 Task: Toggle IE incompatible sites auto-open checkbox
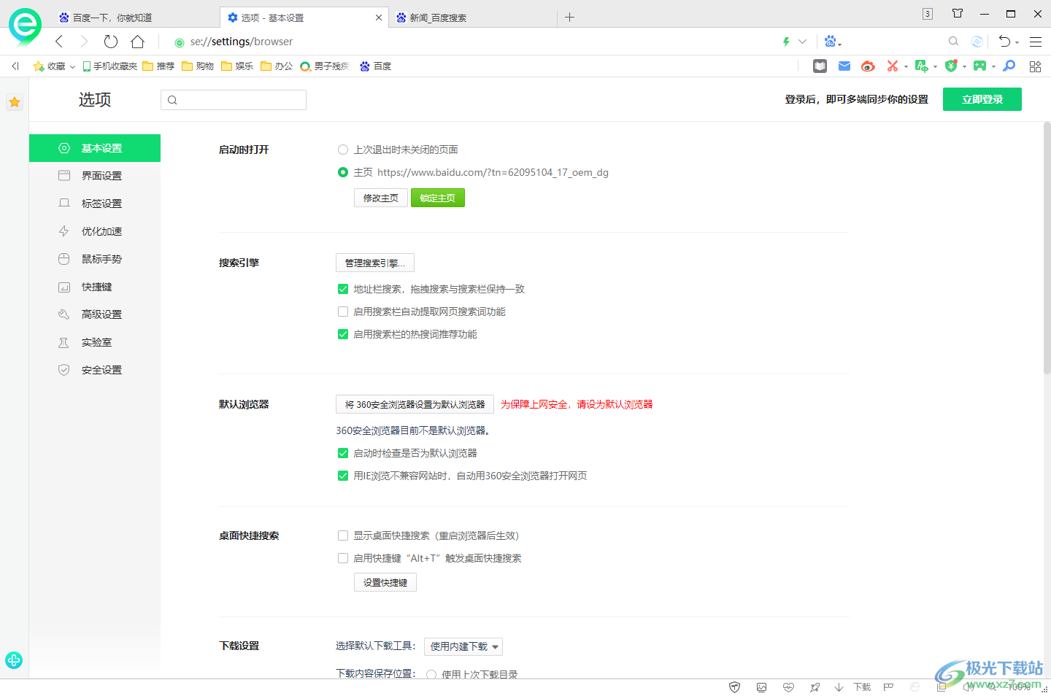pos(343,476)
